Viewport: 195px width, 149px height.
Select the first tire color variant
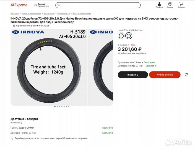[x=121, y=36]
